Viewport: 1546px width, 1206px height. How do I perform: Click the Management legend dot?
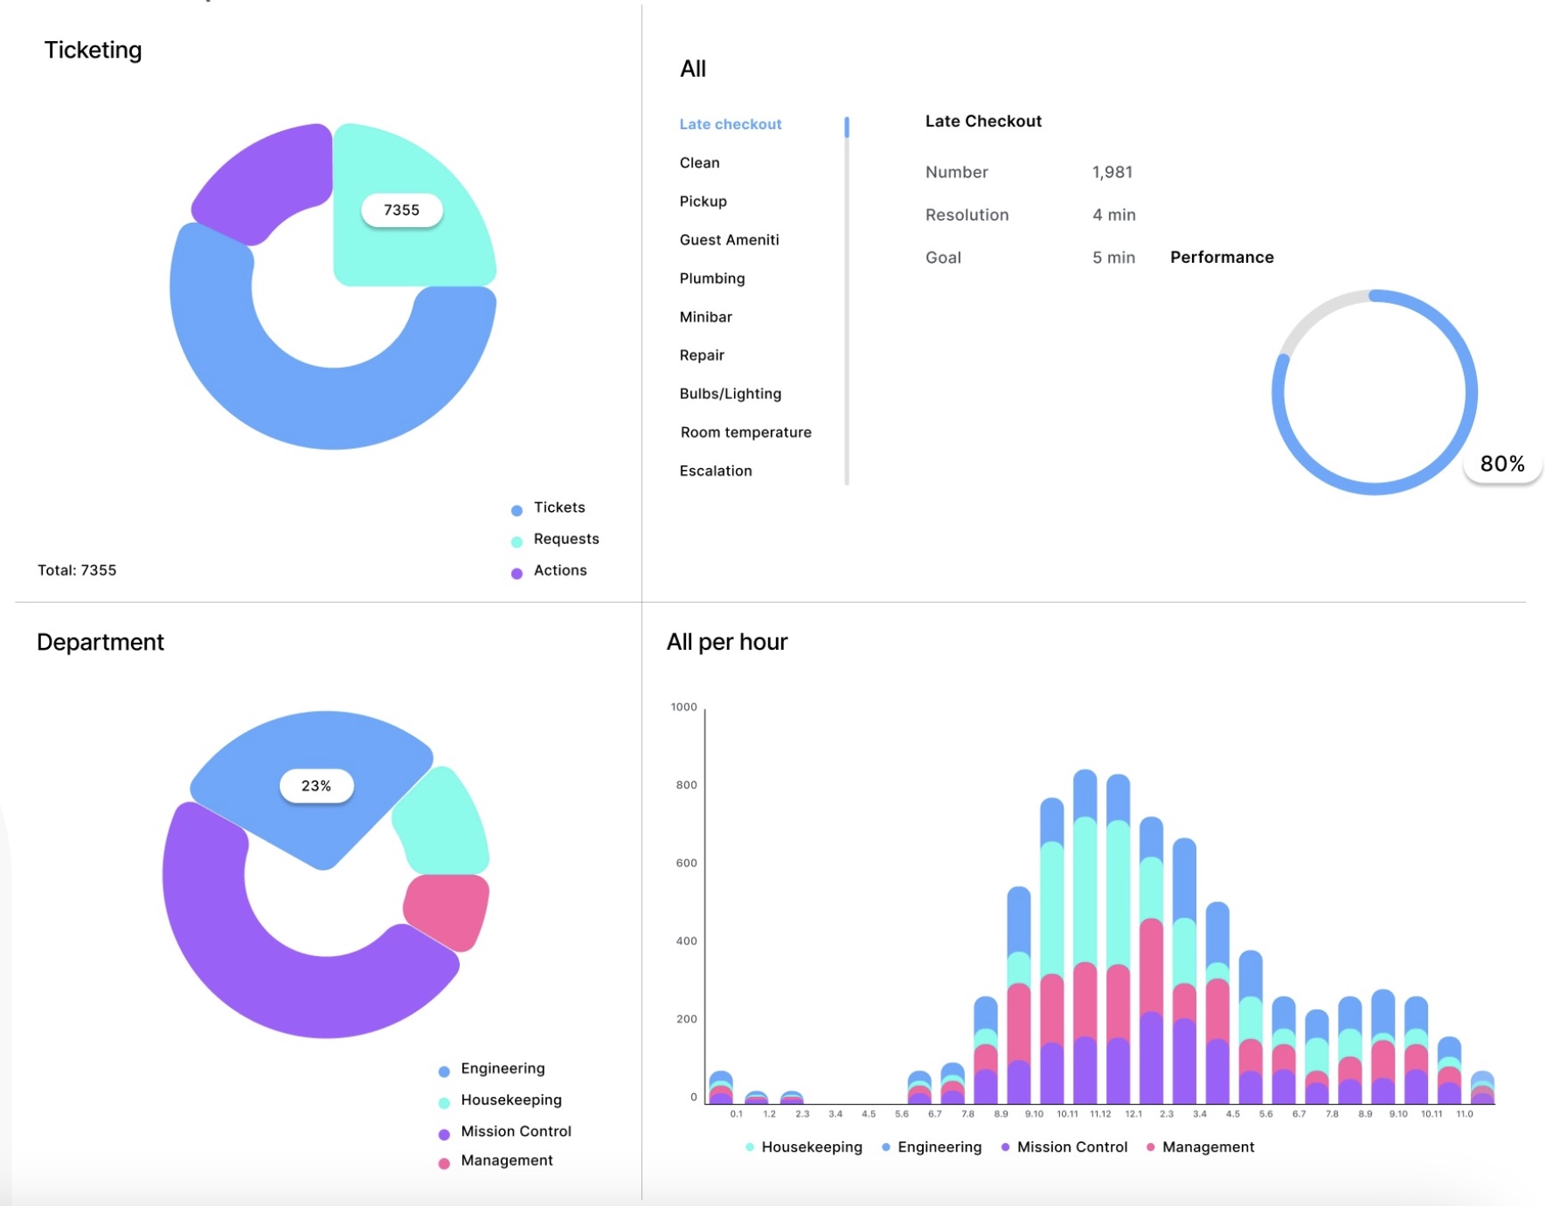[444, 1161]
